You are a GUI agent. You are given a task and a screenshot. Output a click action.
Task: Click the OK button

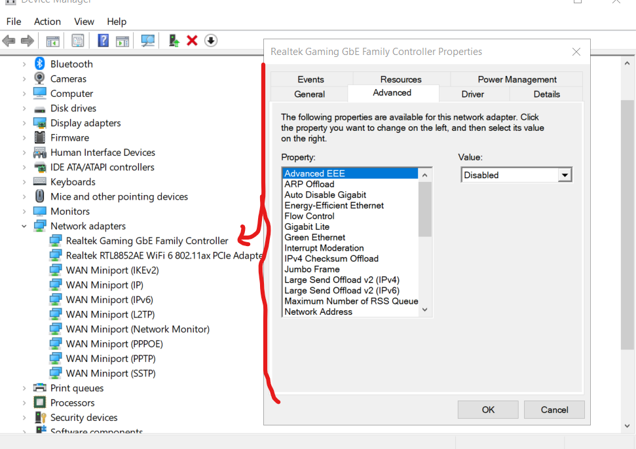488,410
